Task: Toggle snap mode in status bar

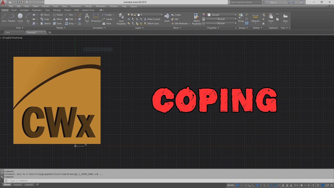Action: 242,185
